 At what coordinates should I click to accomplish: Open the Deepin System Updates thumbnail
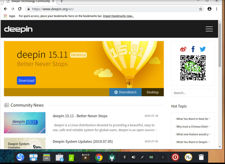(x=25, y=143)
